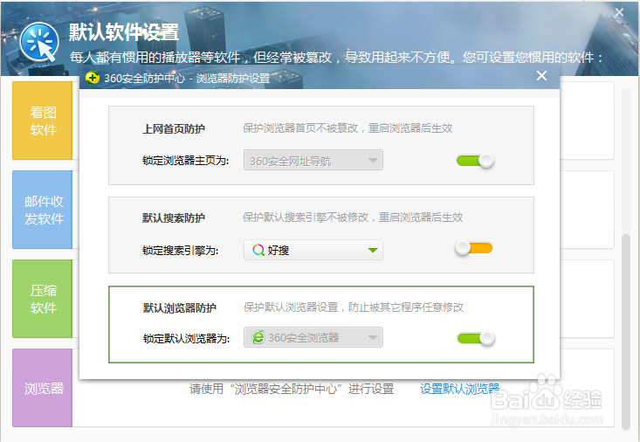
Task: Click the 360 security center green plus icon
Action: [93, 78]
